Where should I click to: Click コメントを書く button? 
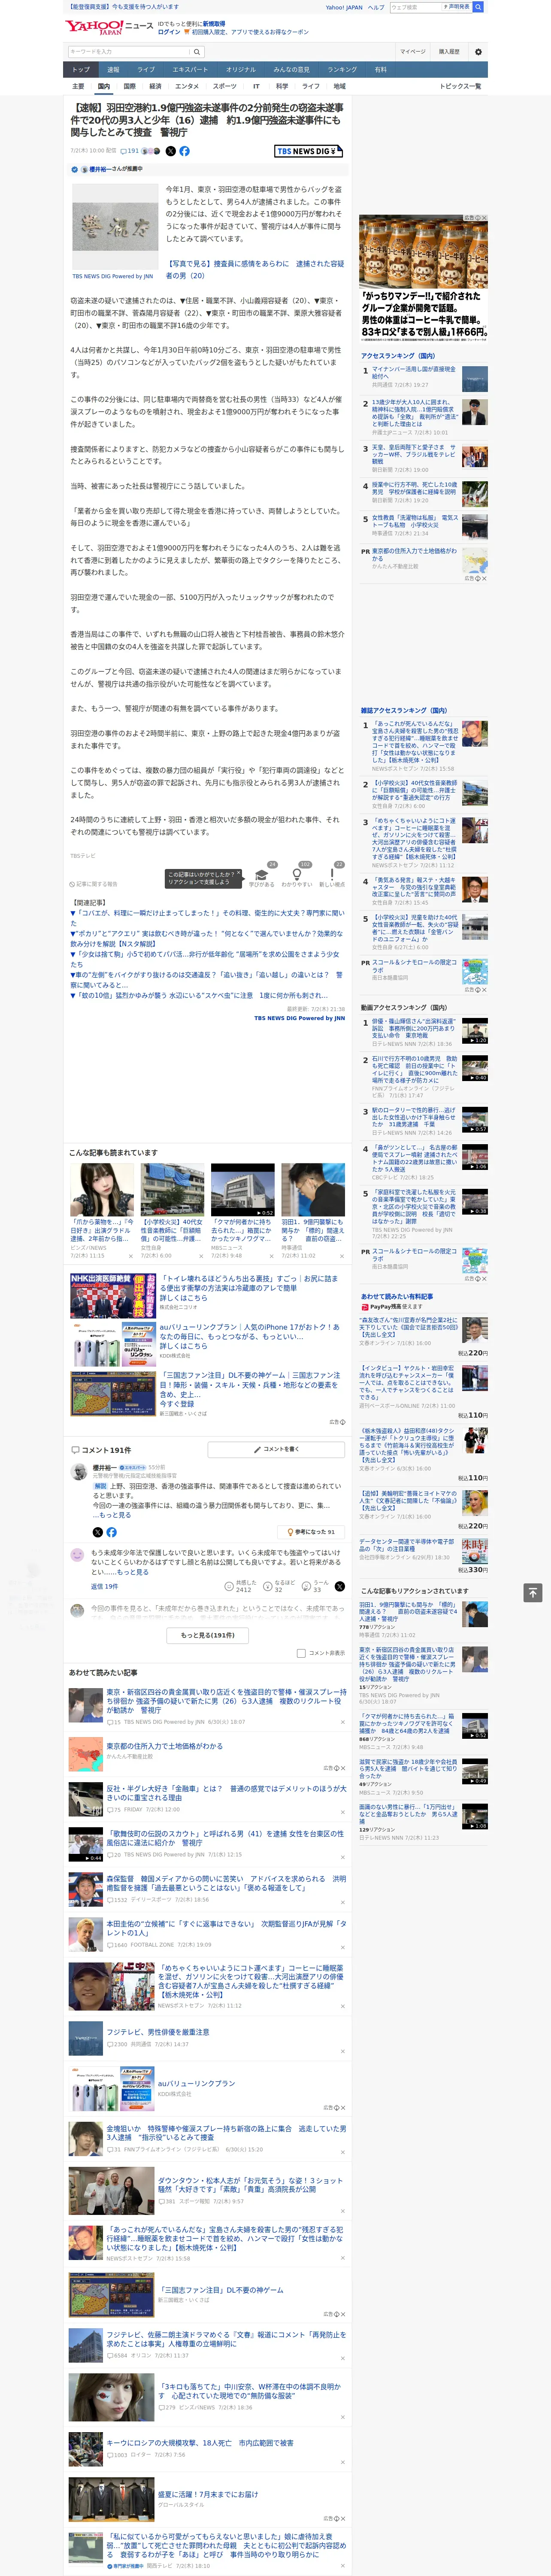pos(276,1449)
